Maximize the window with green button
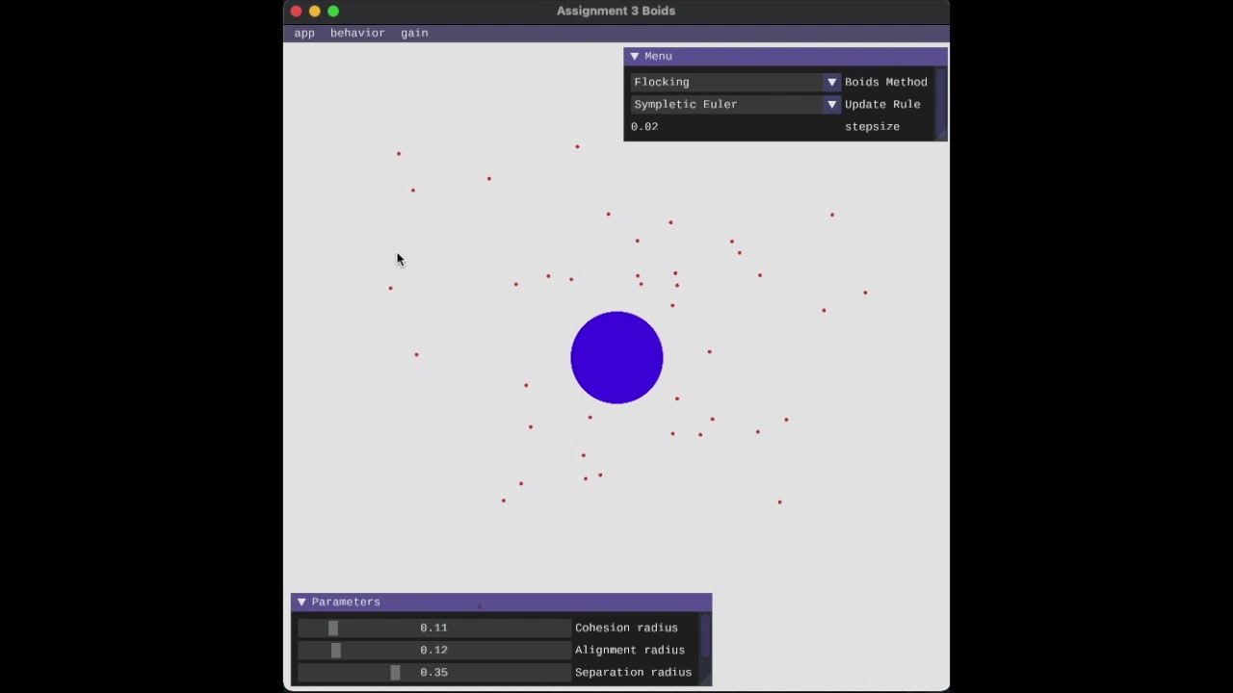The height and width of the screenshot is (693, 1233). [x=333, y=12]
